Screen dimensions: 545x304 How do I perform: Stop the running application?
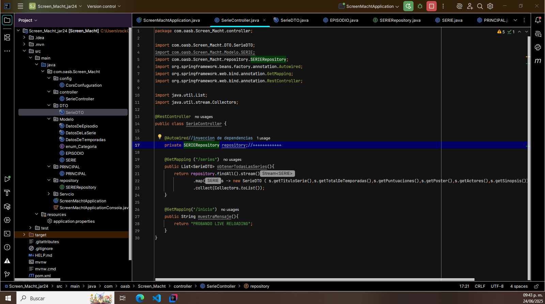point(432,6)
